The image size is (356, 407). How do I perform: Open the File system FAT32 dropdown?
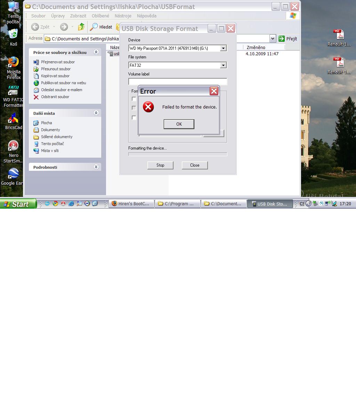[223, 65]
